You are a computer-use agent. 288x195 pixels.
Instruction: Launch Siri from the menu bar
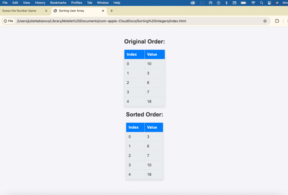pyautogui.click(x=277, y=3)
